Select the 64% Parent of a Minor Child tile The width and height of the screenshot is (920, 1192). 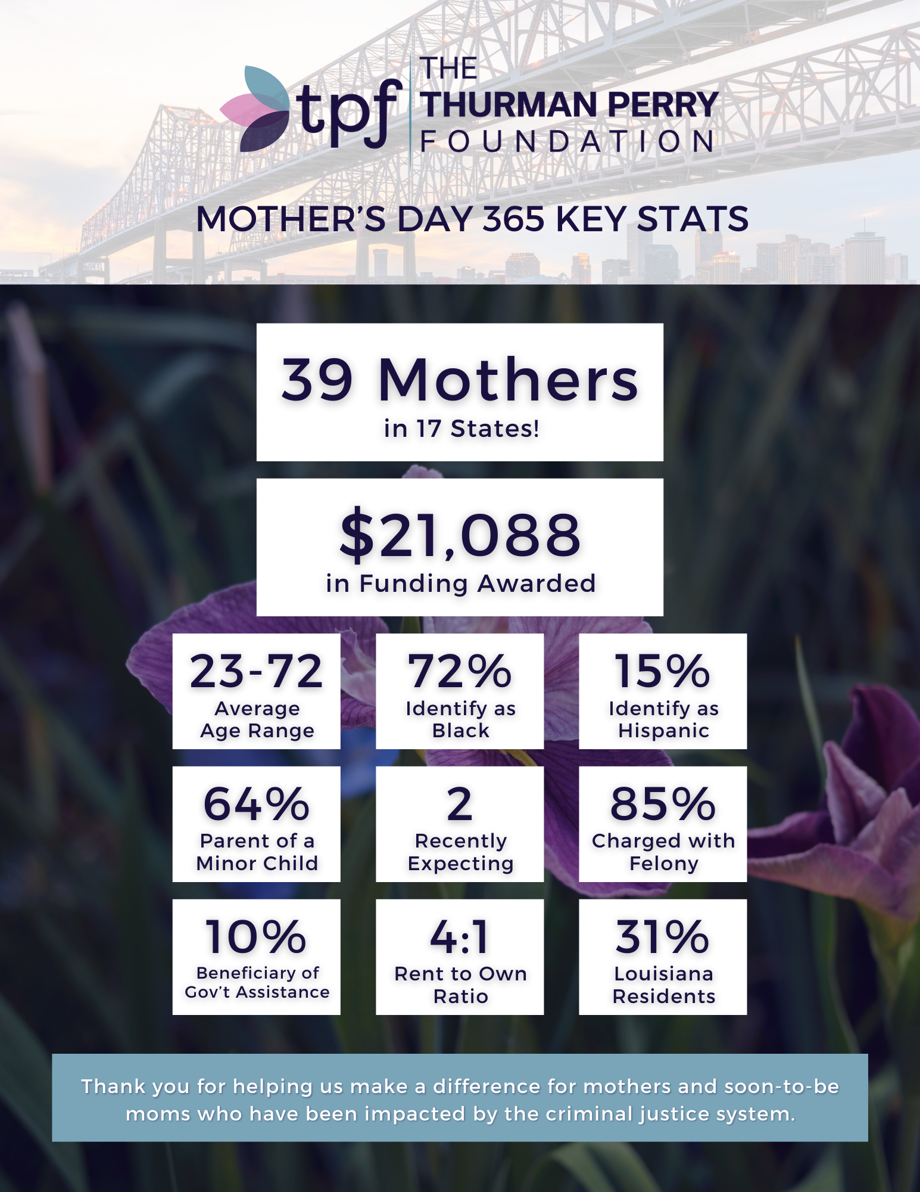[x=257, y=824]
